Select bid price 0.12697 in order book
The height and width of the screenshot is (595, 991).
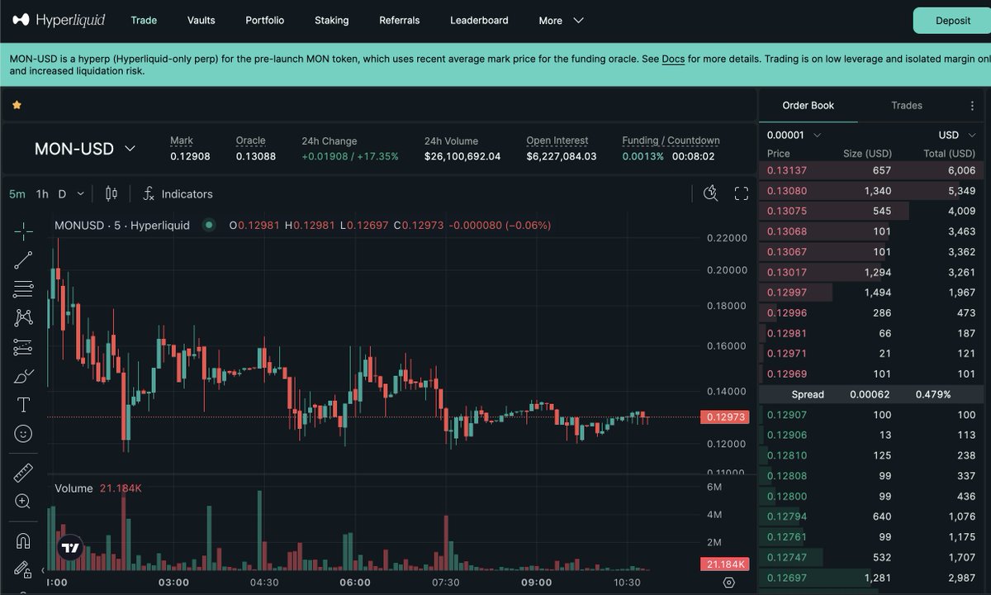(787, 578)
